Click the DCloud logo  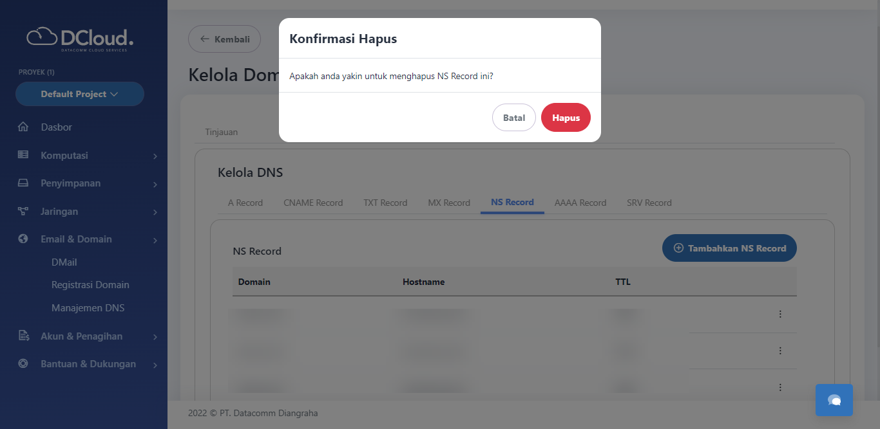click(80, 39)
